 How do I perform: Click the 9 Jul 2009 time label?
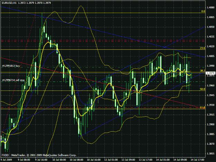click(6, 160)
